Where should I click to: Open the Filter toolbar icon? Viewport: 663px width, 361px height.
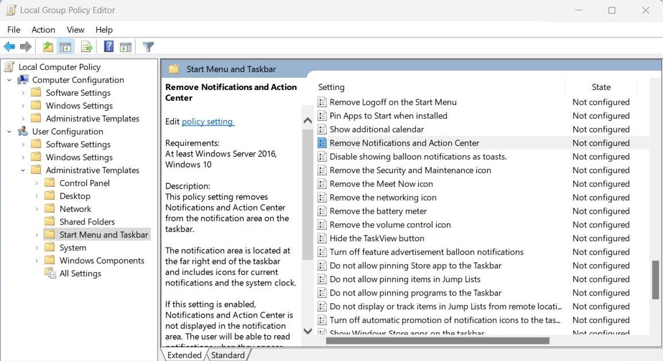[x=148, y=46]
